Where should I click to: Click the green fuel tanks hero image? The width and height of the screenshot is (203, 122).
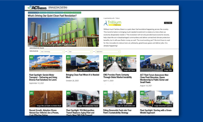pyautogui.click(x=63, y=32)
